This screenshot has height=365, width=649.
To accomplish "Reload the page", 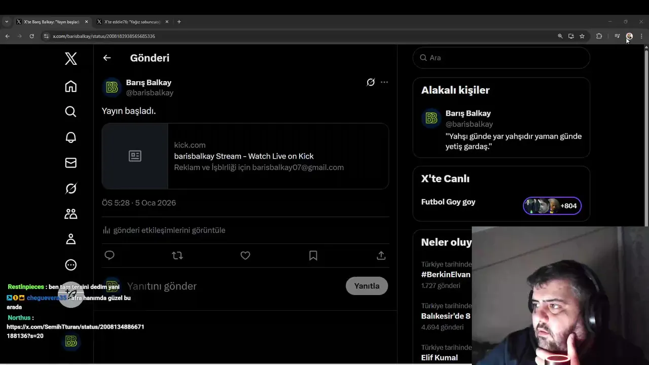I will click(31, 36).
